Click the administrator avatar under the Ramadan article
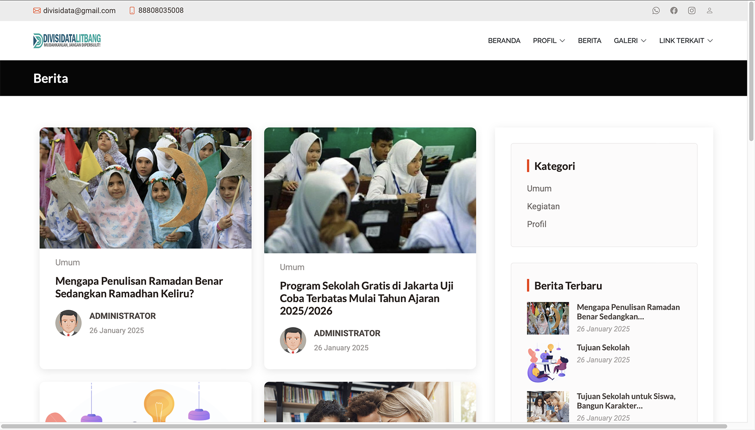Screen dimensions: 755x430 click(x=68, y=323)
